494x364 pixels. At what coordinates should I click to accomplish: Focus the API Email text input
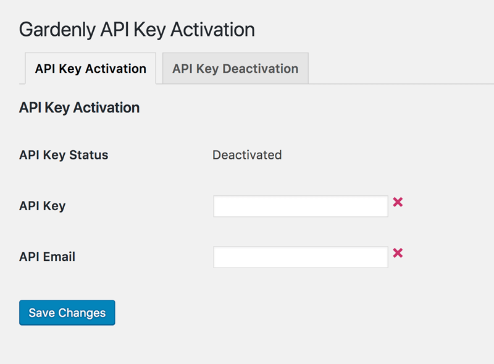301,257
